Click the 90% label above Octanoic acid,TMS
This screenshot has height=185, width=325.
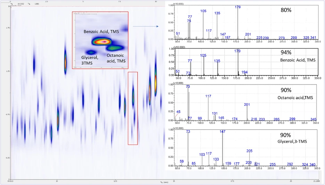tap(286, 90)
